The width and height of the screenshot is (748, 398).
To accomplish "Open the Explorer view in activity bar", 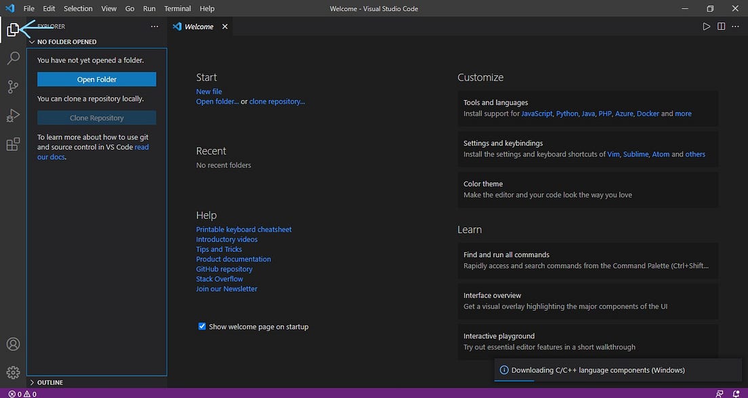I will pyautogui.click(x=13, y=30).
